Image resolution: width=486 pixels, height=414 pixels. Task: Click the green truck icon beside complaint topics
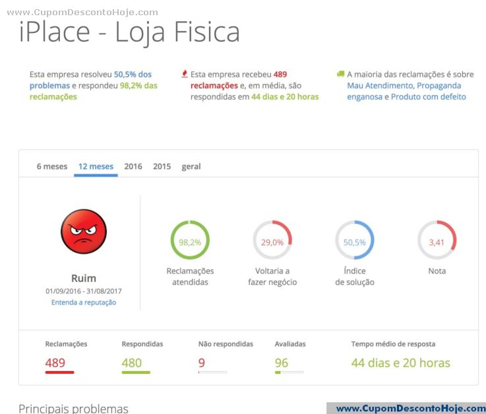341,74
